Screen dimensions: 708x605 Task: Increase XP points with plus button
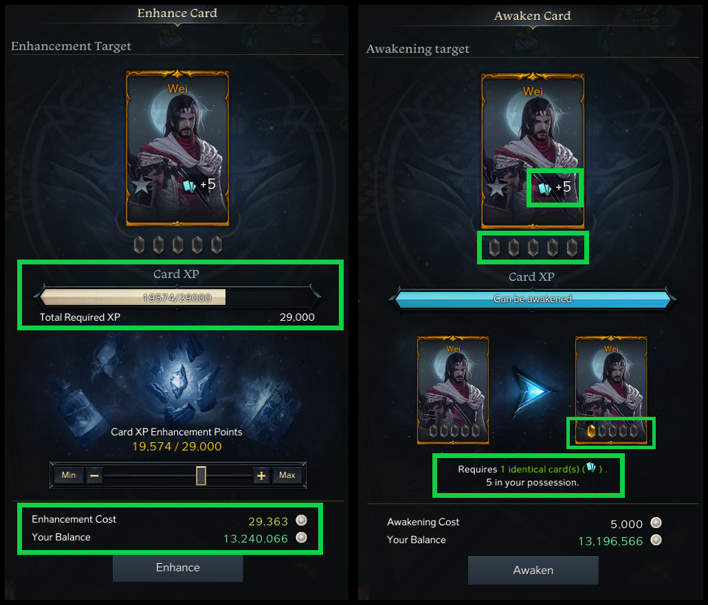coord(261,475)
